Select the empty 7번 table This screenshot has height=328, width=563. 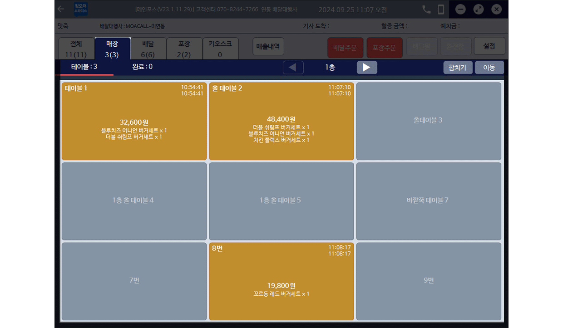click(x=134, y=281)
